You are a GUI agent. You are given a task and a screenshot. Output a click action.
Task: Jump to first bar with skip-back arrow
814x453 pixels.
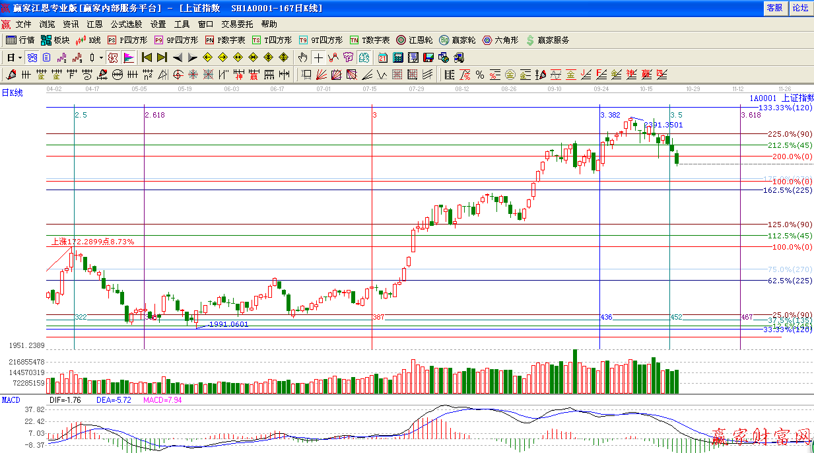(147, 57)
